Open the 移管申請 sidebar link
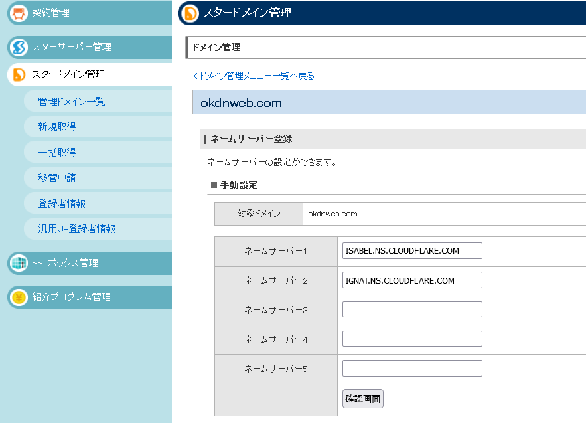Screen dimensions: 586x423 pyautogui.click(x=57, y=178)
